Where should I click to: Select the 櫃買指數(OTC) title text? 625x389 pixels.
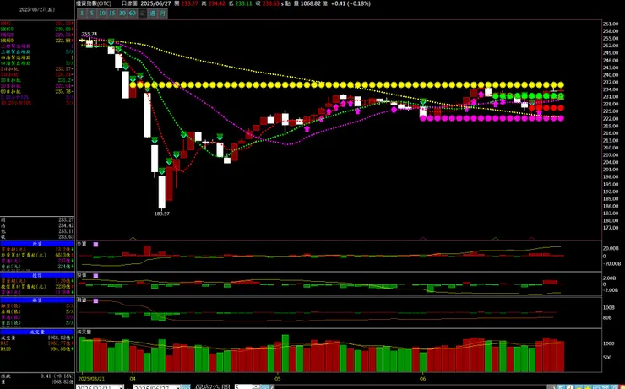[x=94, y=3]
